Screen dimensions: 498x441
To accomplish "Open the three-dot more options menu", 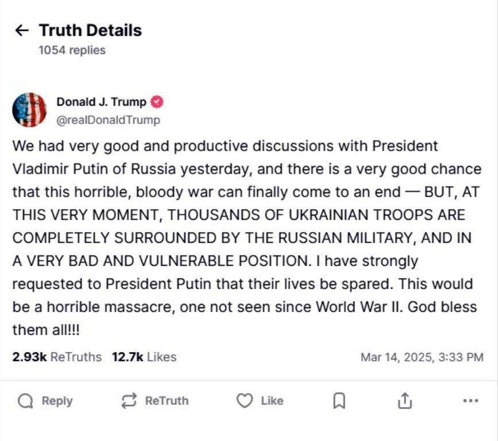I will pos(470,401).
